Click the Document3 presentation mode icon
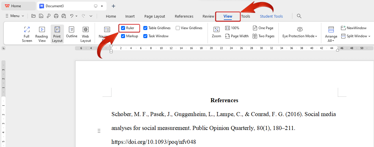This screenshot has width=374, height=147. coord(96,6)
